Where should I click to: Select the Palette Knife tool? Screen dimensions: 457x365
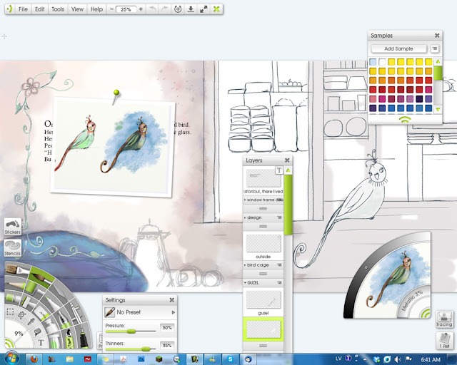(60, 291)
